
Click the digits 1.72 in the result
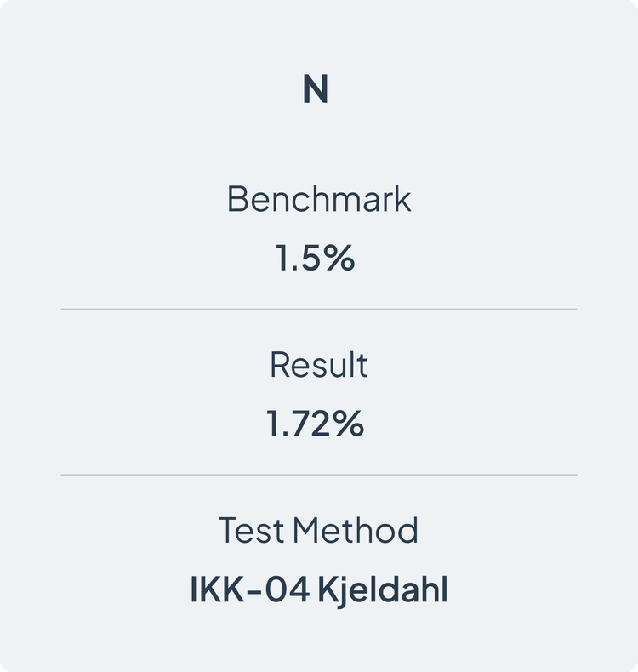tap(299, 424)
